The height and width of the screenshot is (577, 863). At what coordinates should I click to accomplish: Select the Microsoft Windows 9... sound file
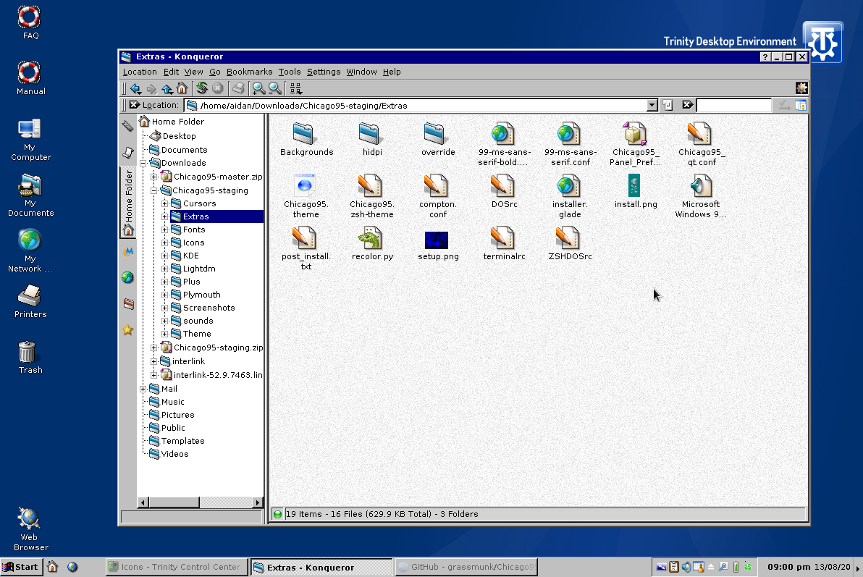point(701,196)
